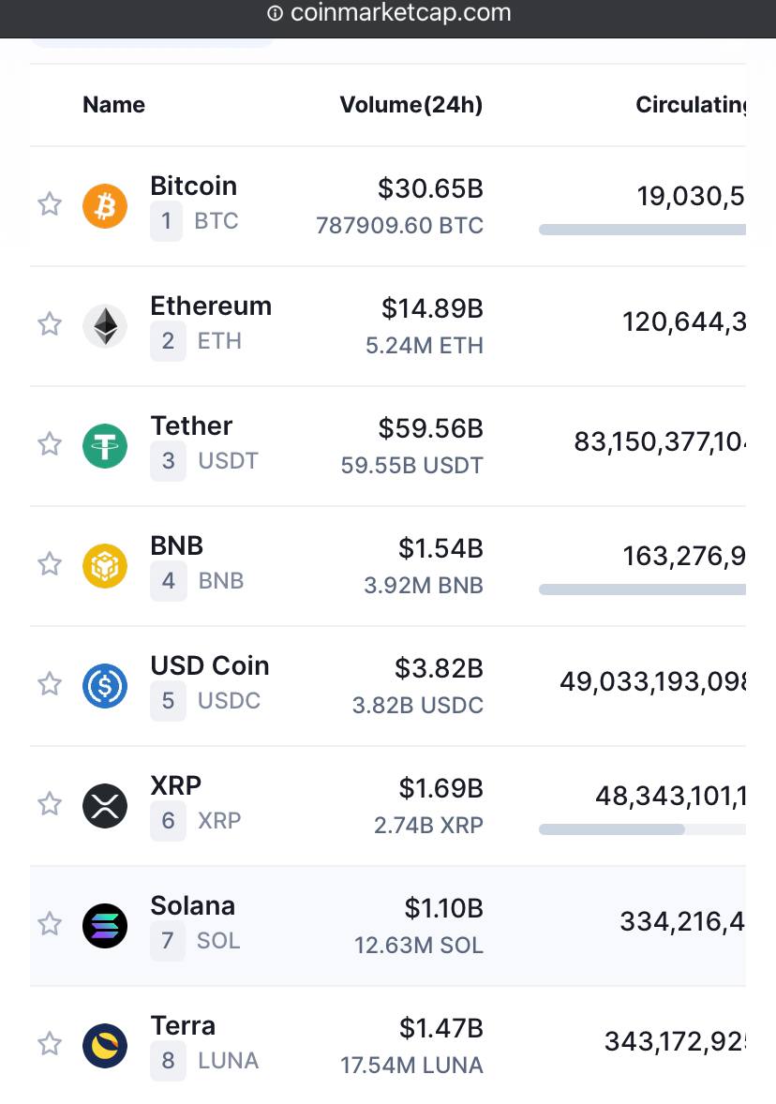Sort by the Circulating Supply column header

[691, 105]
